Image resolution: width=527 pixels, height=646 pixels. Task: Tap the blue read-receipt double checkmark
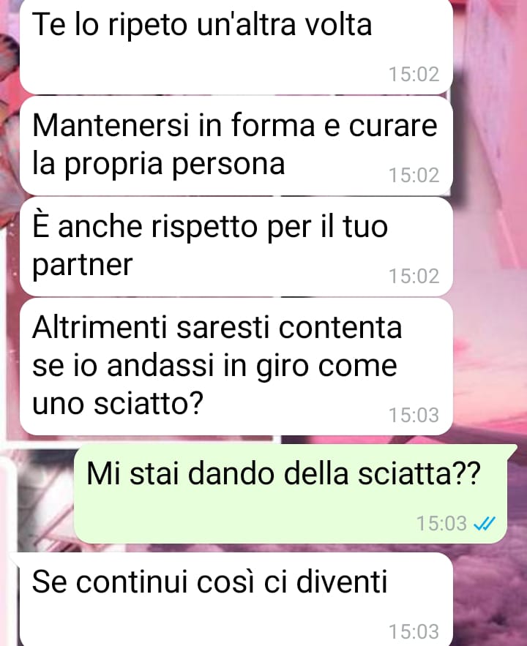pos(485,524)
